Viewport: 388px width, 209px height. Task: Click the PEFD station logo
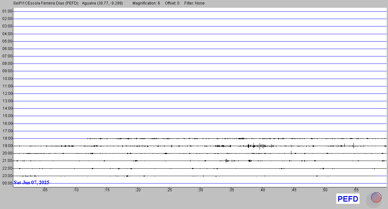(x=348, y=199)
